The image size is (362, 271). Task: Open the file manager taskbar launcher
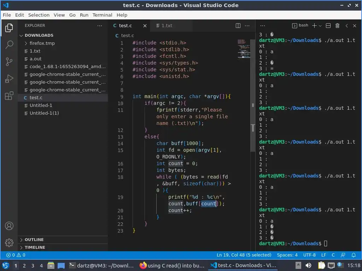click(51, 266)
